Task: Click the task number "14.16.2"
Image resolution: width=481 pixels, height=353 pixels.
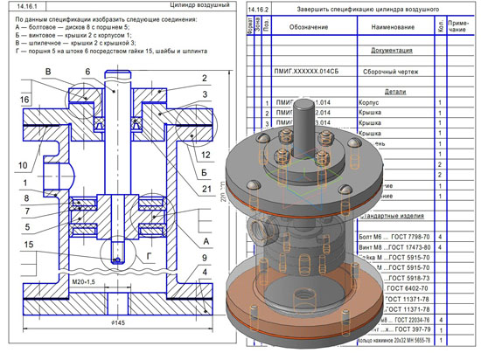Action: point(258,10)
